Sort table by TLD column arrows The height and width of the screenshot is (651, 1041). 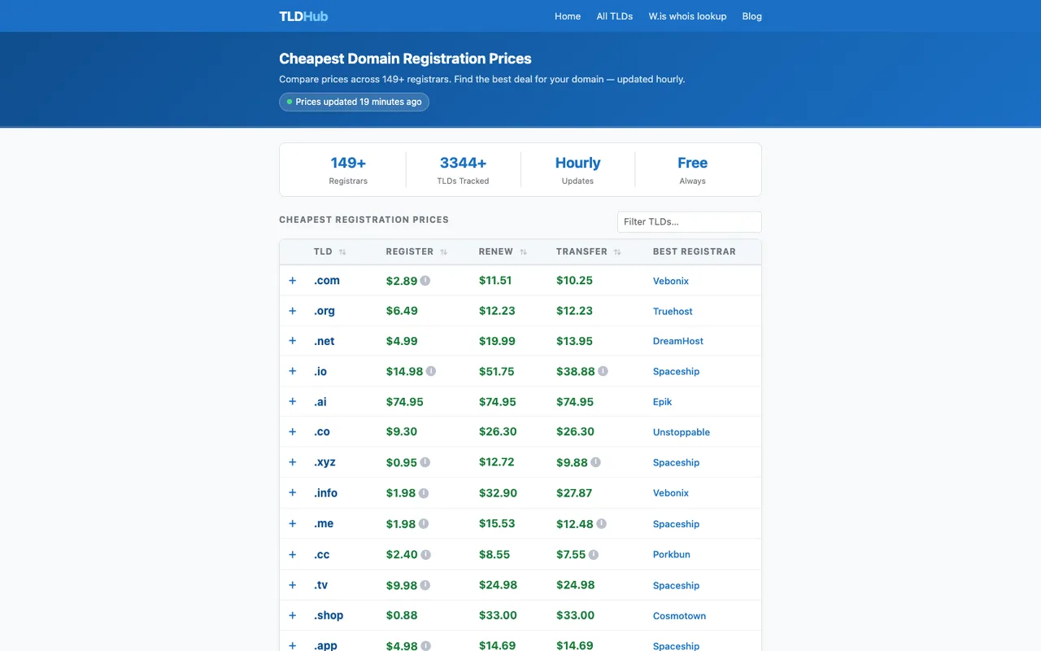[342, 252]
